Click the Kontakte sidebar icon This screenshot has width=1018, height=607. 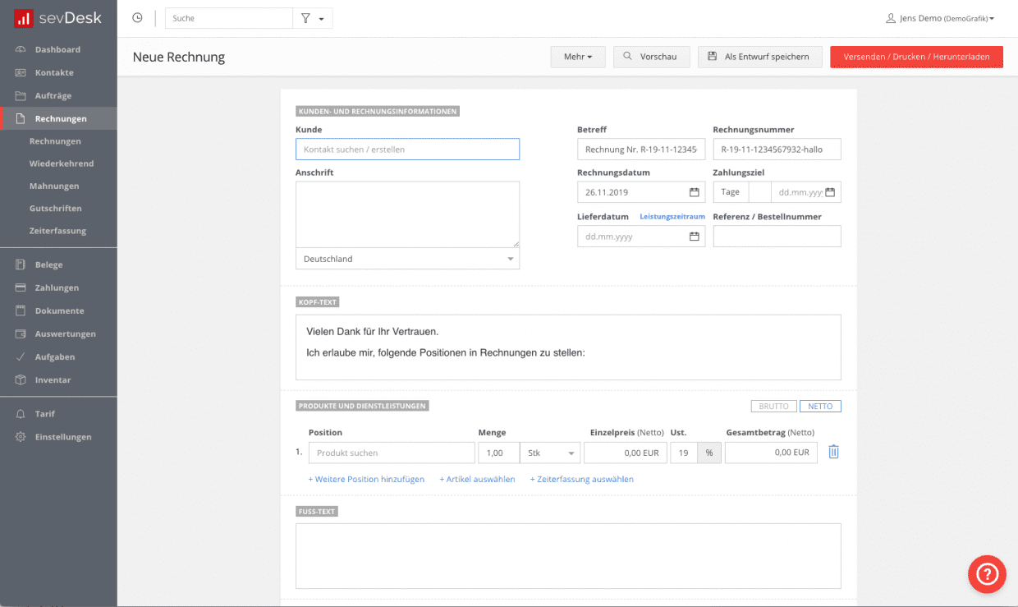[x=21, y=73]
